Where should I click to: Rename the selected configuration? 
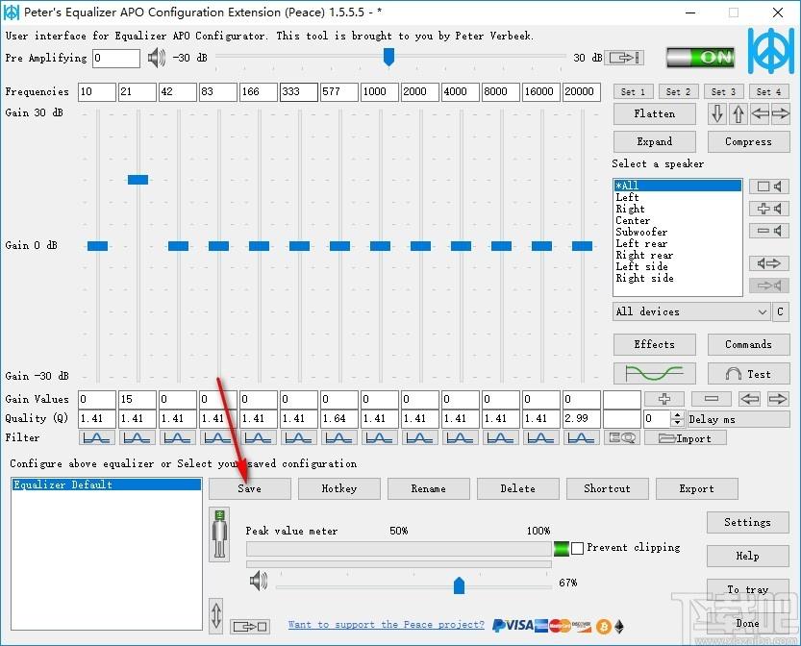click(429, 488)
